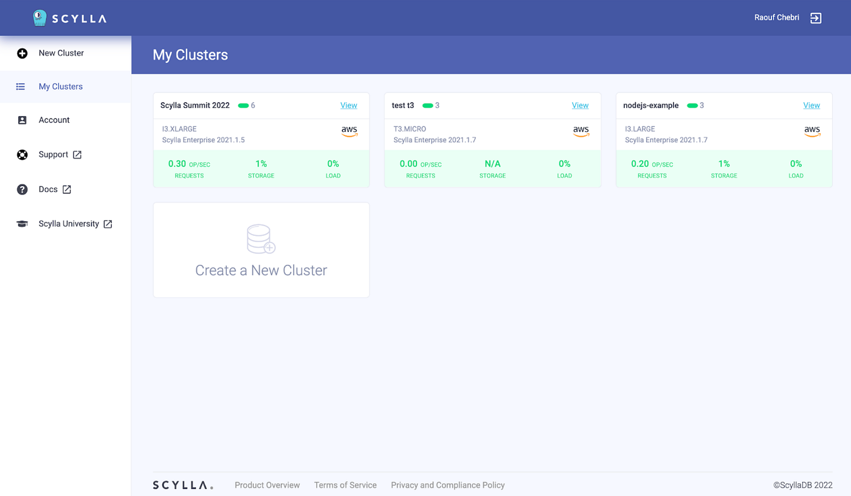Open Scylla Summit 2022 via its View link
The image size is (851, 496).
348,105
